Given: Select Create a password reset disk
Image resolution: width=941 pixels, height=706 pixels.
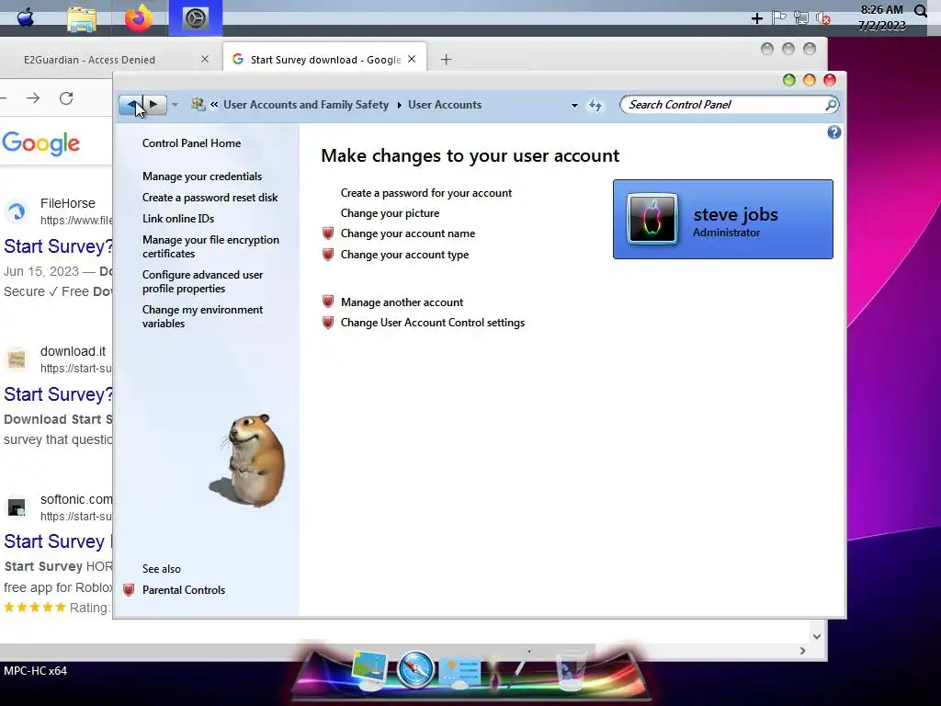Looking at the screenshot, I should pos(210,198).
